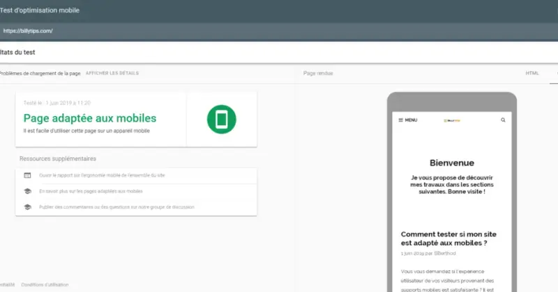Click the SBerthod author name in preview

(445, 253)
